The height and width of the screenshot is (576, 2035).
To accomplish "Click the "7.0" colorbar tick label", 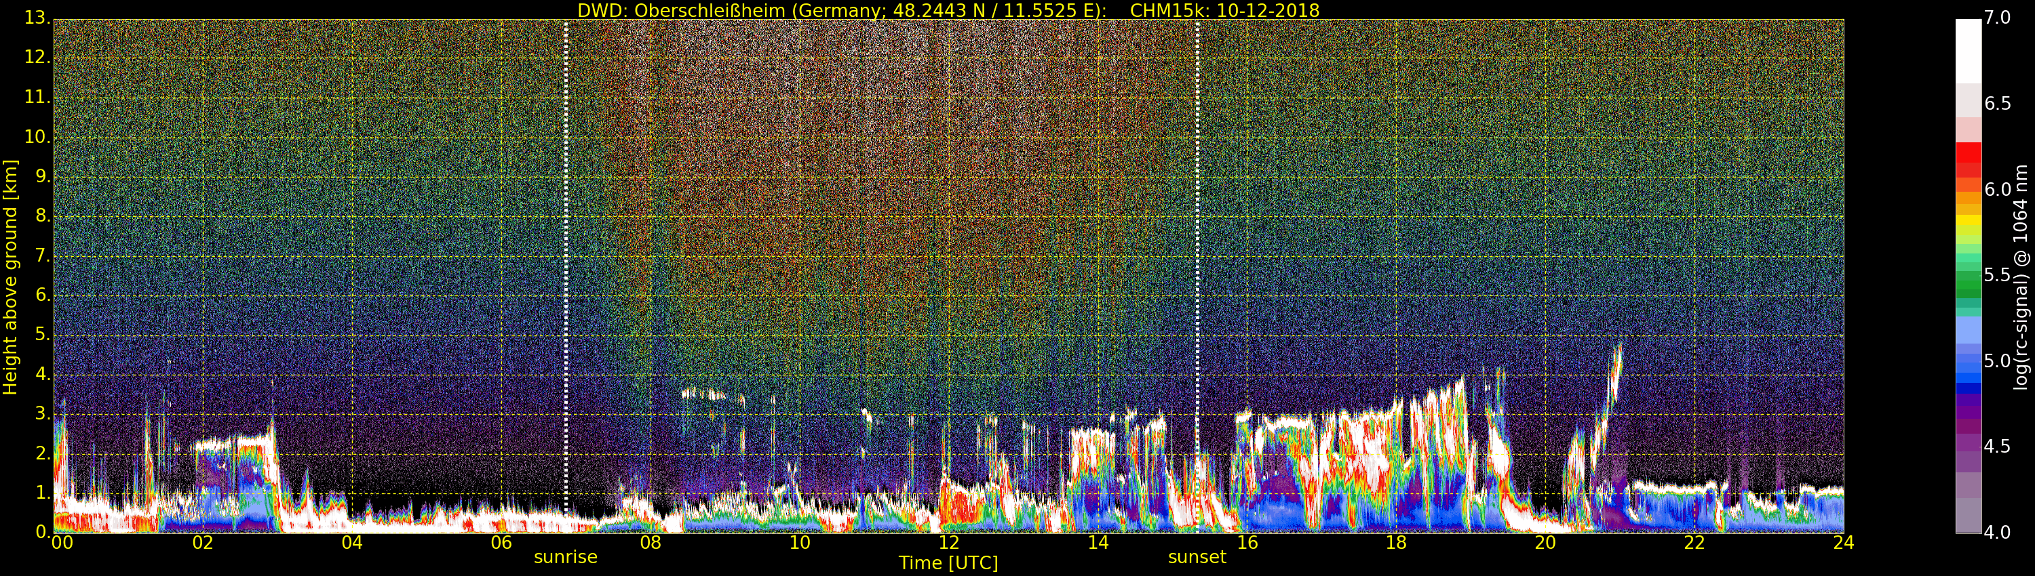I will (1997, 18).
